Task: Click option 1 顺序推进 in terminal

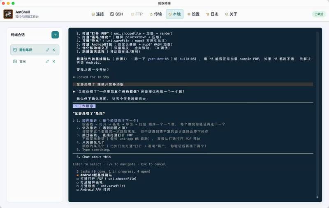Action: pos(107,120)
